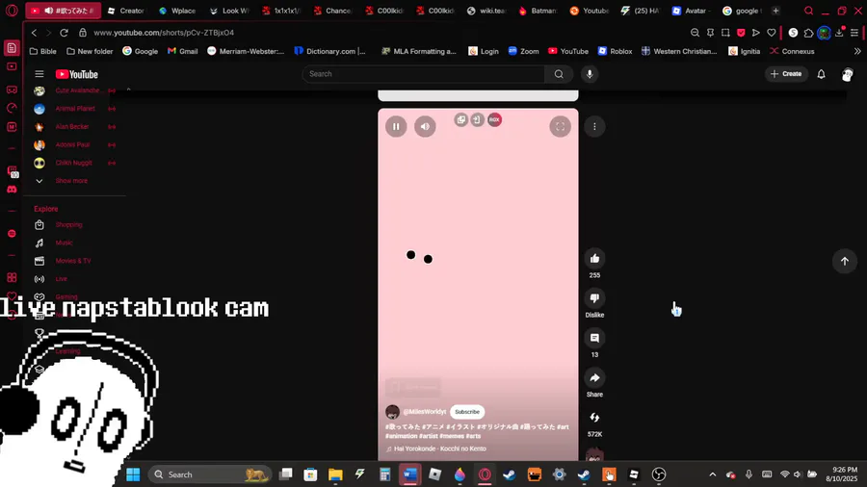
Task: Show hidden system tray icons chevron
Action: [x=712, y=474]
